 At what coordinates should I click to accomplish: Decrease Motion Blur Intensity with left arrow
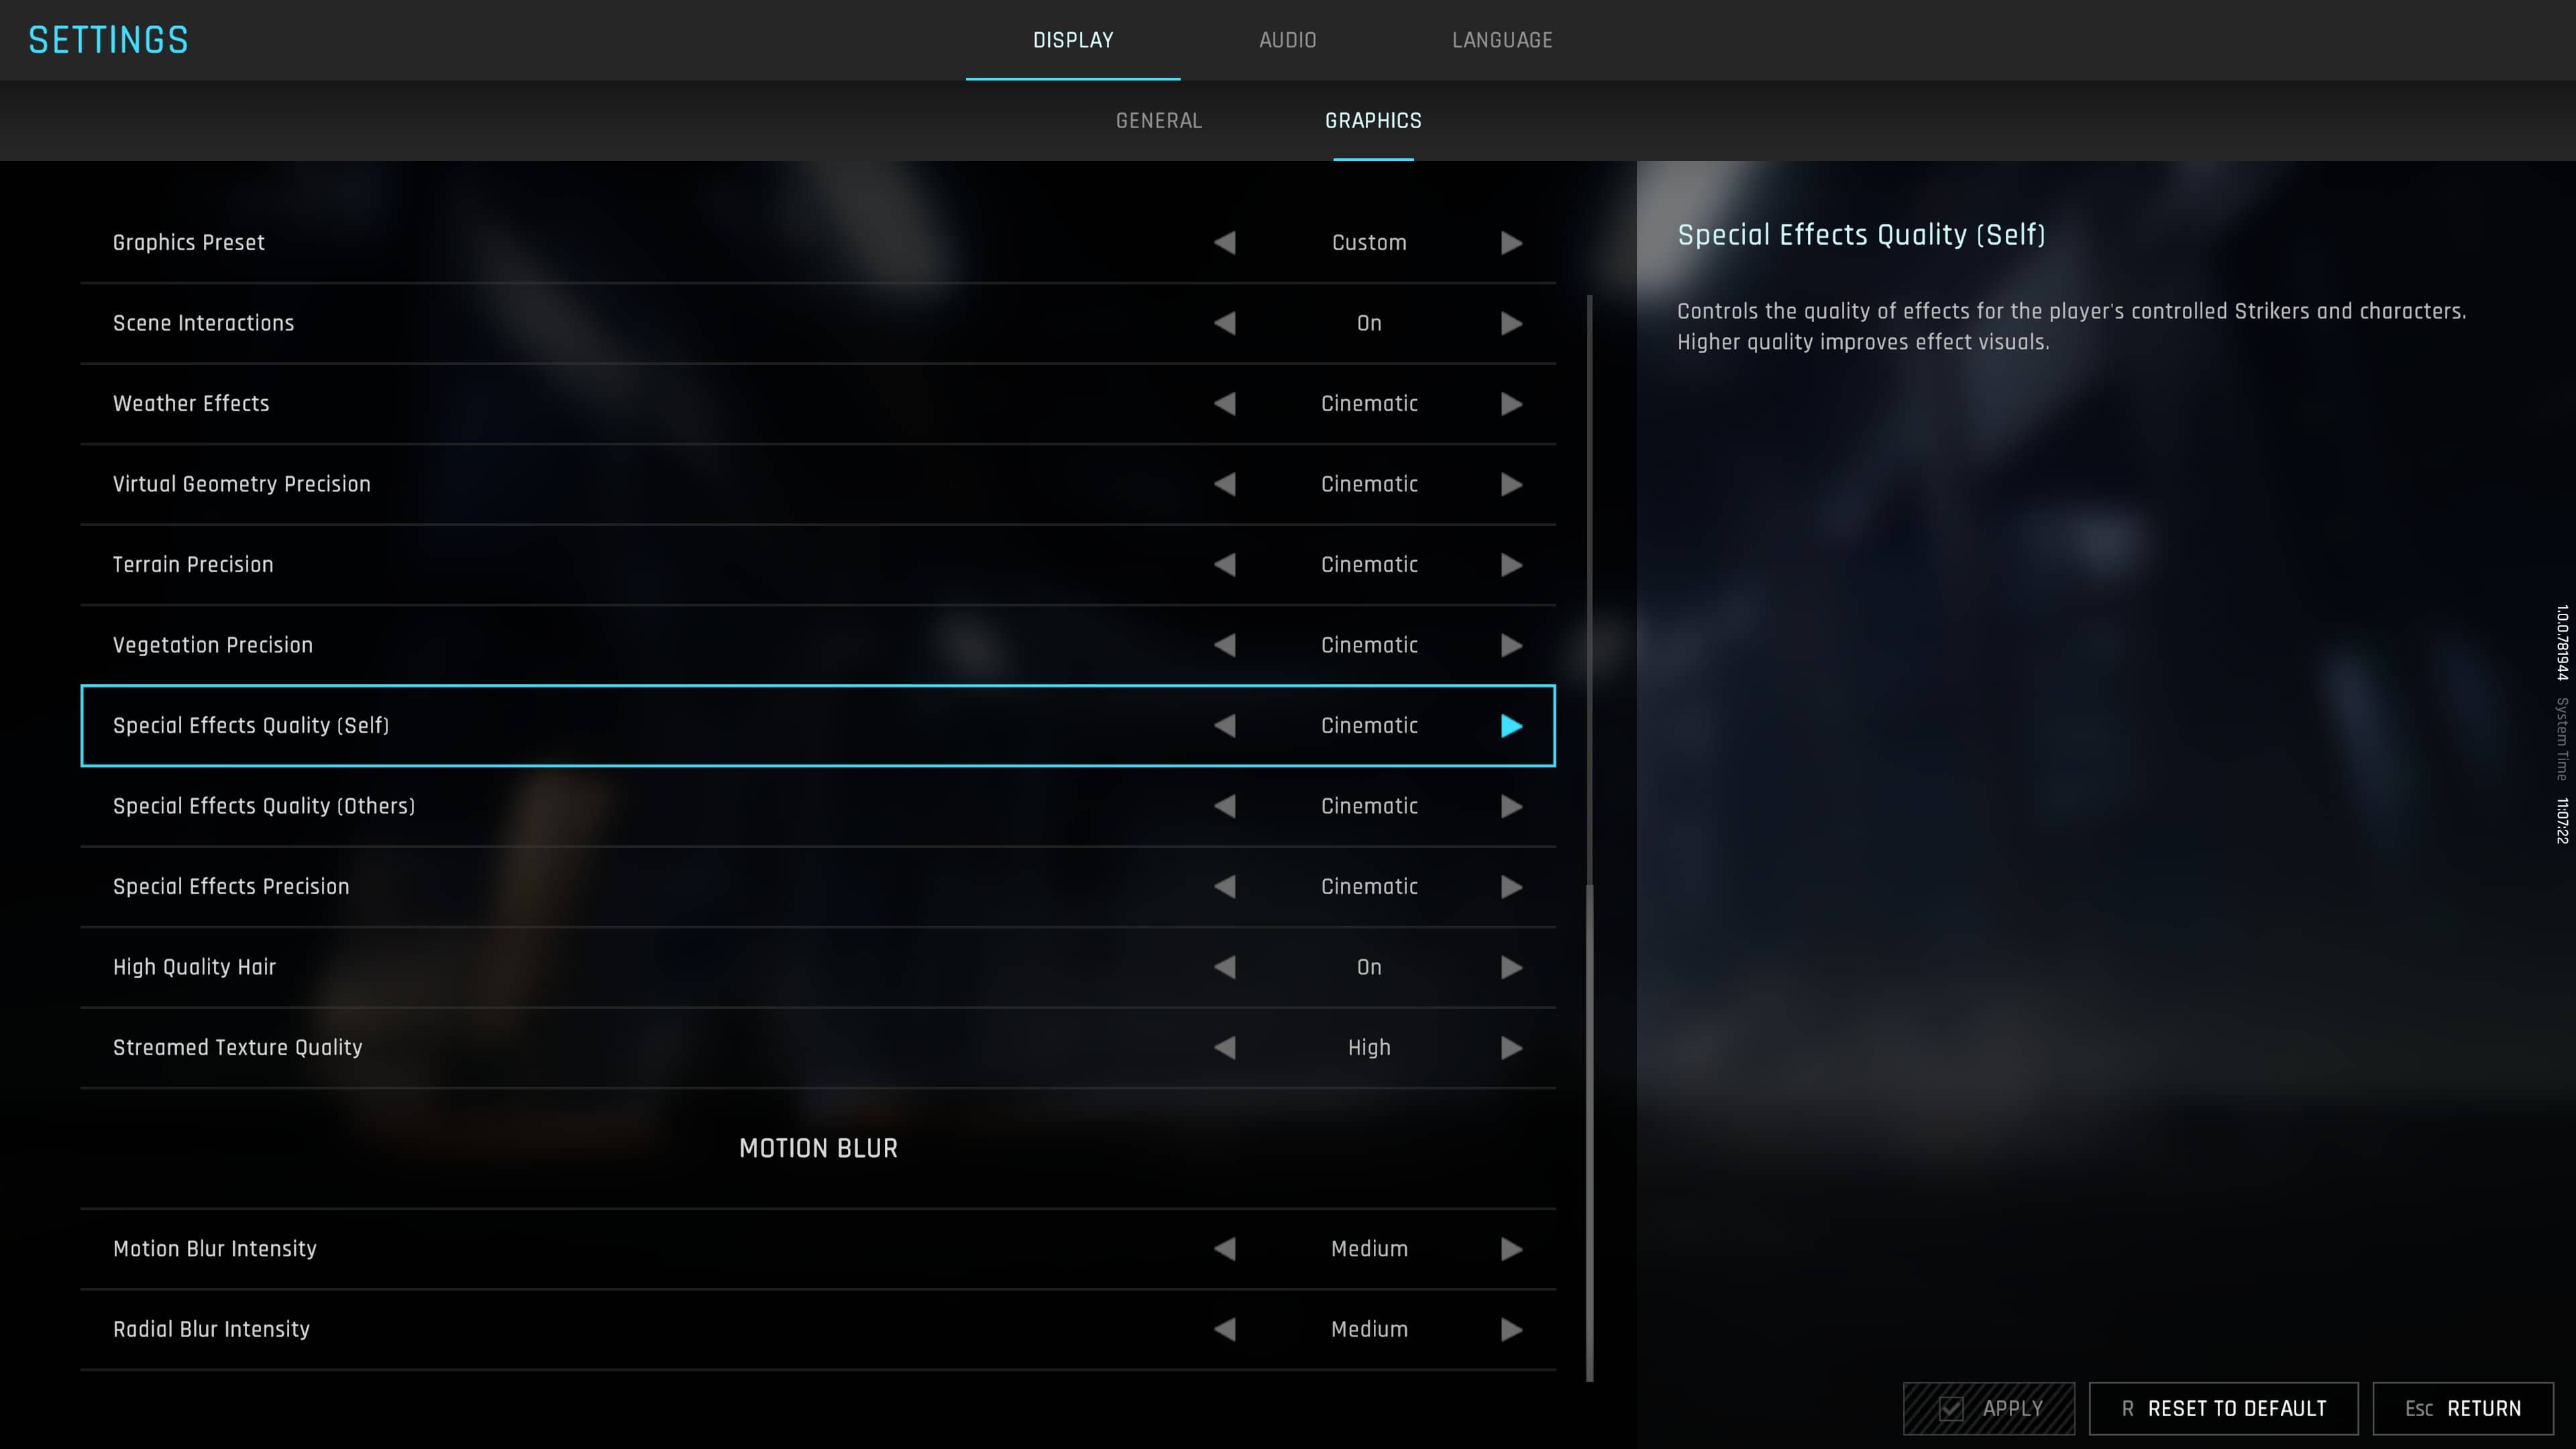click(x=1225, y=1249)
